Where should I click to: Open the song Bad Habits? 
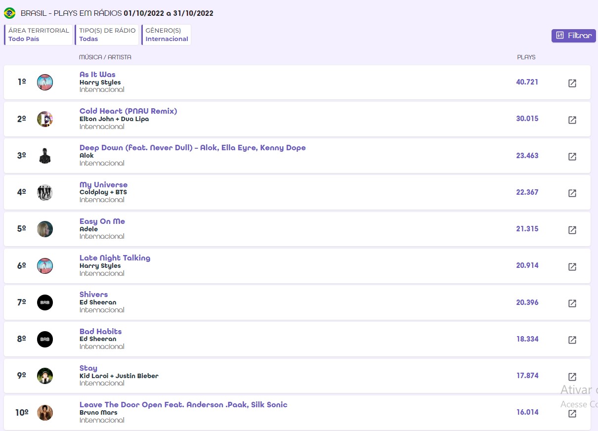click(100, 332)
